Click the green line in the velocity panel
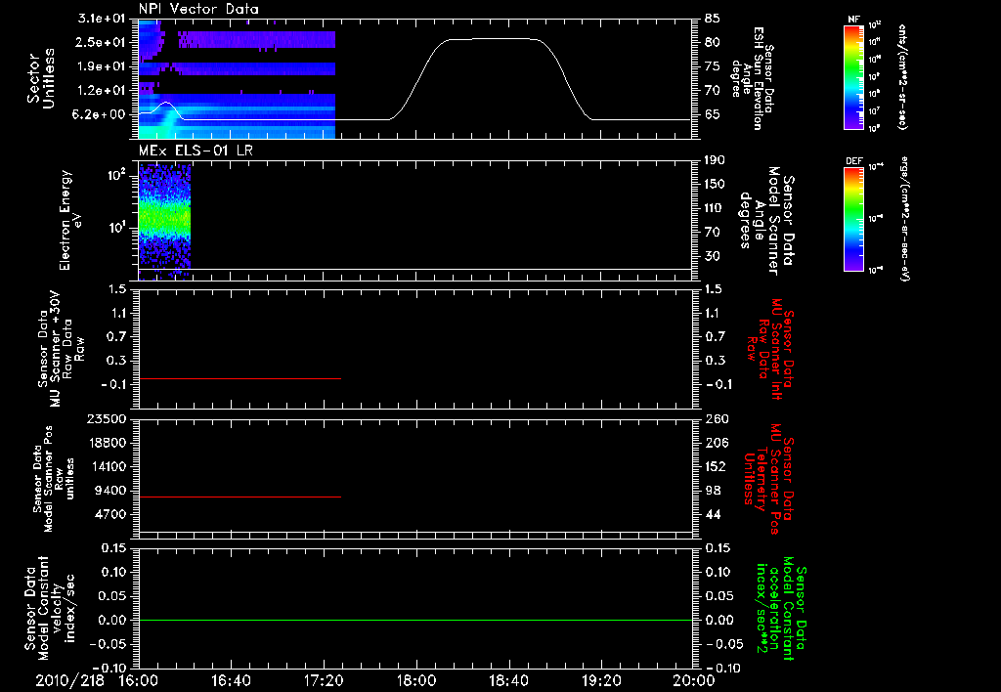Image resolution: width=1001 pixels, height=692 pixels. tap(415, 620)
